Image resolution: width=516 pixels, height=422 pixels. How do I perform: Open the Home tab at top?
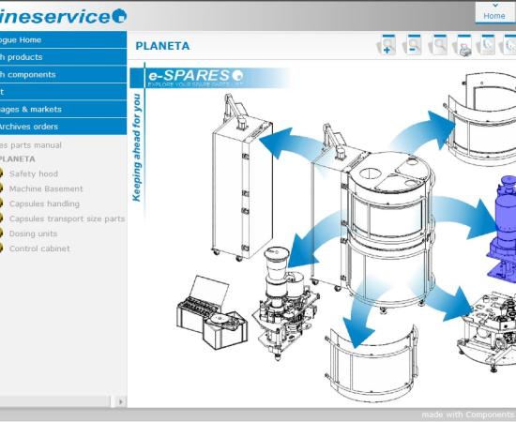coord(494,12)
